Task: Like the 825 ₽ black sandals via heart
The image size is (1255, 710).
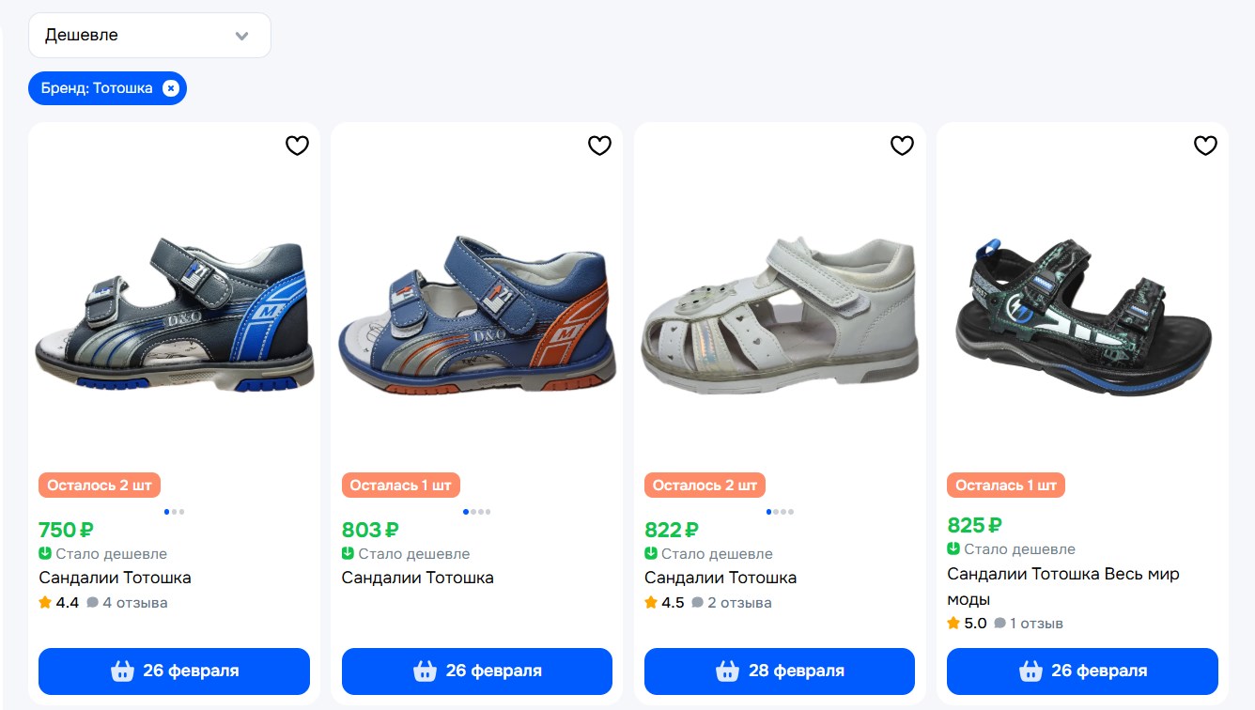Action: 1205,146
